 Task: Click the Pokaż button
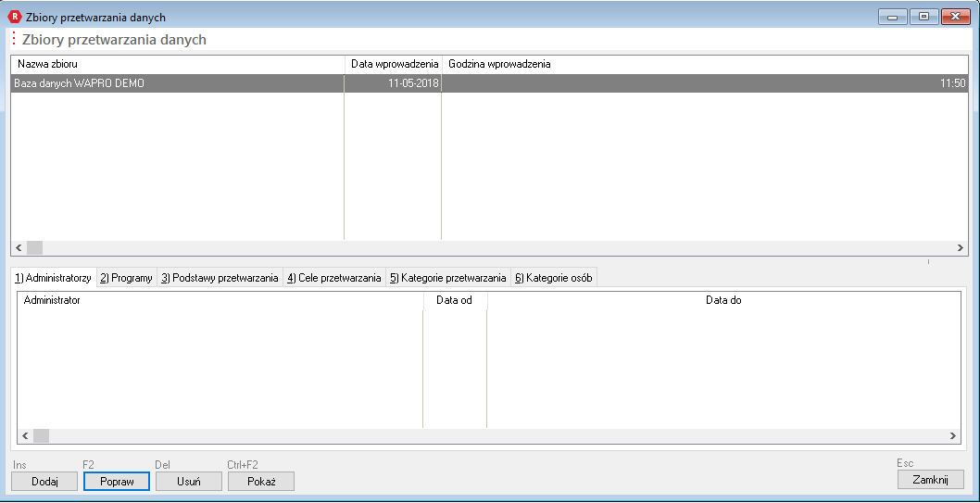click(261, 481)
